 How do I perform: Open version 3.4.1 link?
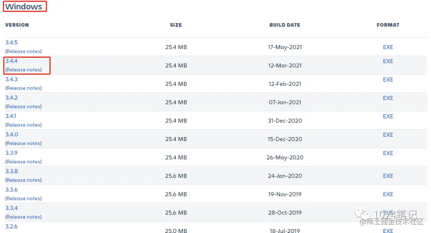pos(11,116)
